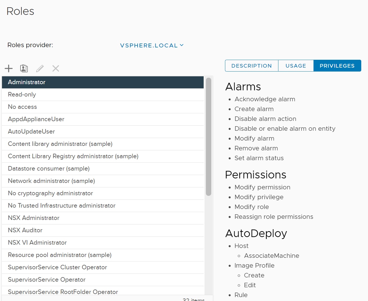The image size is (368, 301).
Task: Click the Modify privilege entry
Action: pos(259,197)
